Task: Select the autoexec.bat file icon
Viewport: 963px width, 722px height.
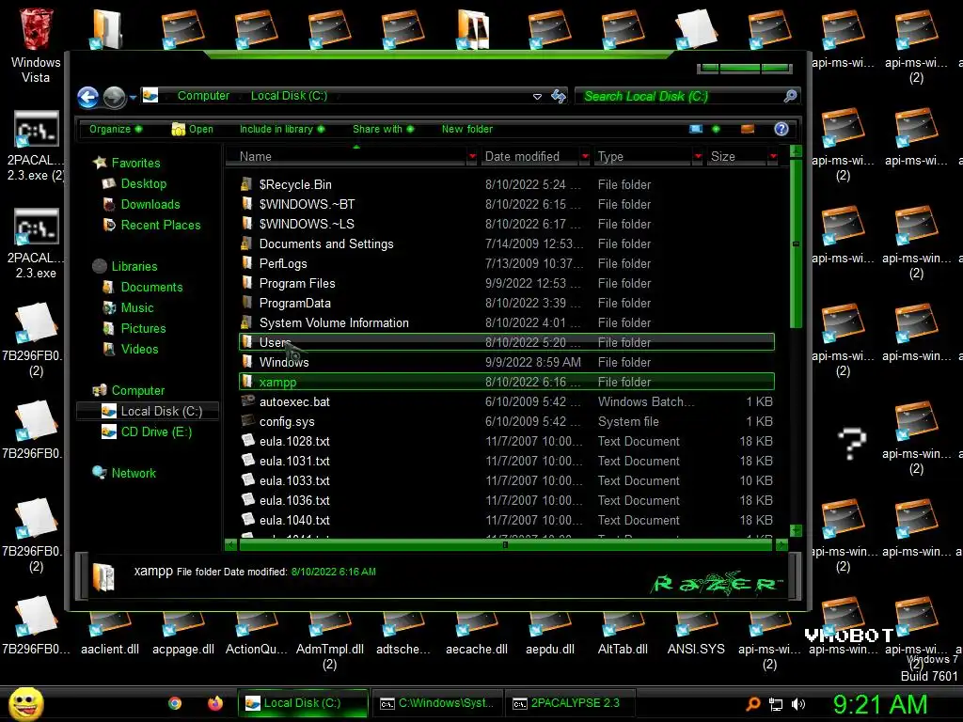Action: pyautogui.click(x=248, y=400)
